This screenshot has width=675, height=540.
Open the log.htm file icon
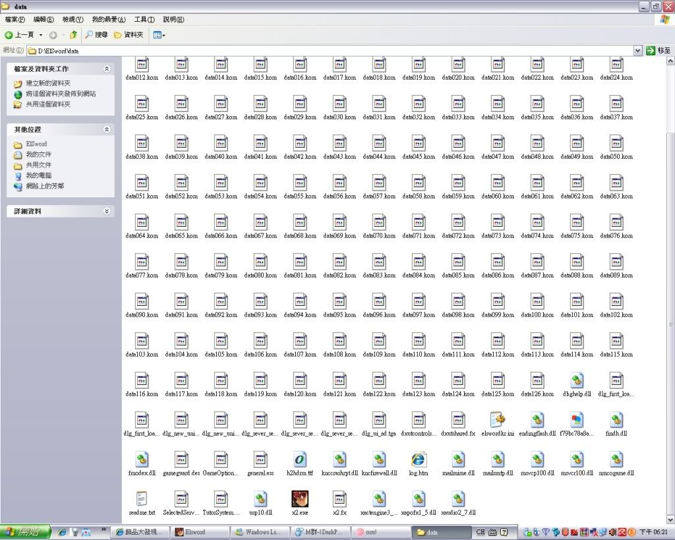419,459
